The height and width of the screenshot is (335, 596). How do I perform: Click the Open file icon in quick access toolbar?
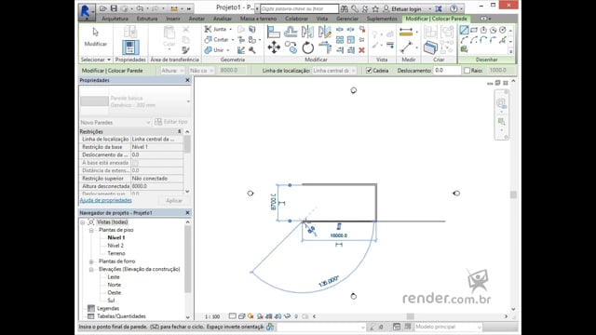(103, 8)
